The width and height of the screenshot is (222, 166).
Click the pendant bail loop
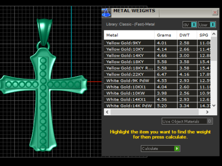pos(44,32)
